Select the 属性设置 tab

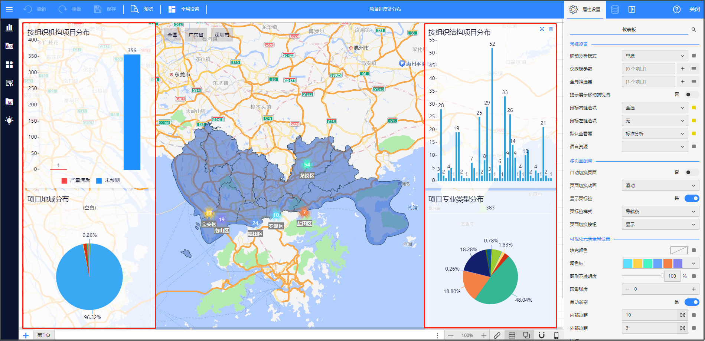[586, 9]
